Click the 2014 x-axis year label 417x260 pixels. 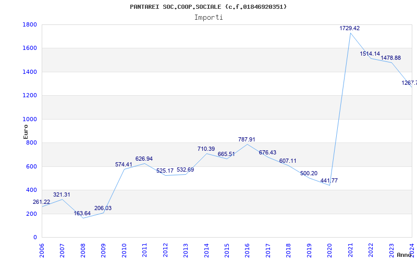tap(206, 250)
